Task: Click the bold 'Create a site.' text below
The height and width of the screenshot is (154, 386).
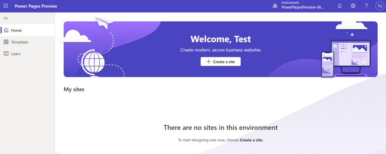Action: coord(251,140)
